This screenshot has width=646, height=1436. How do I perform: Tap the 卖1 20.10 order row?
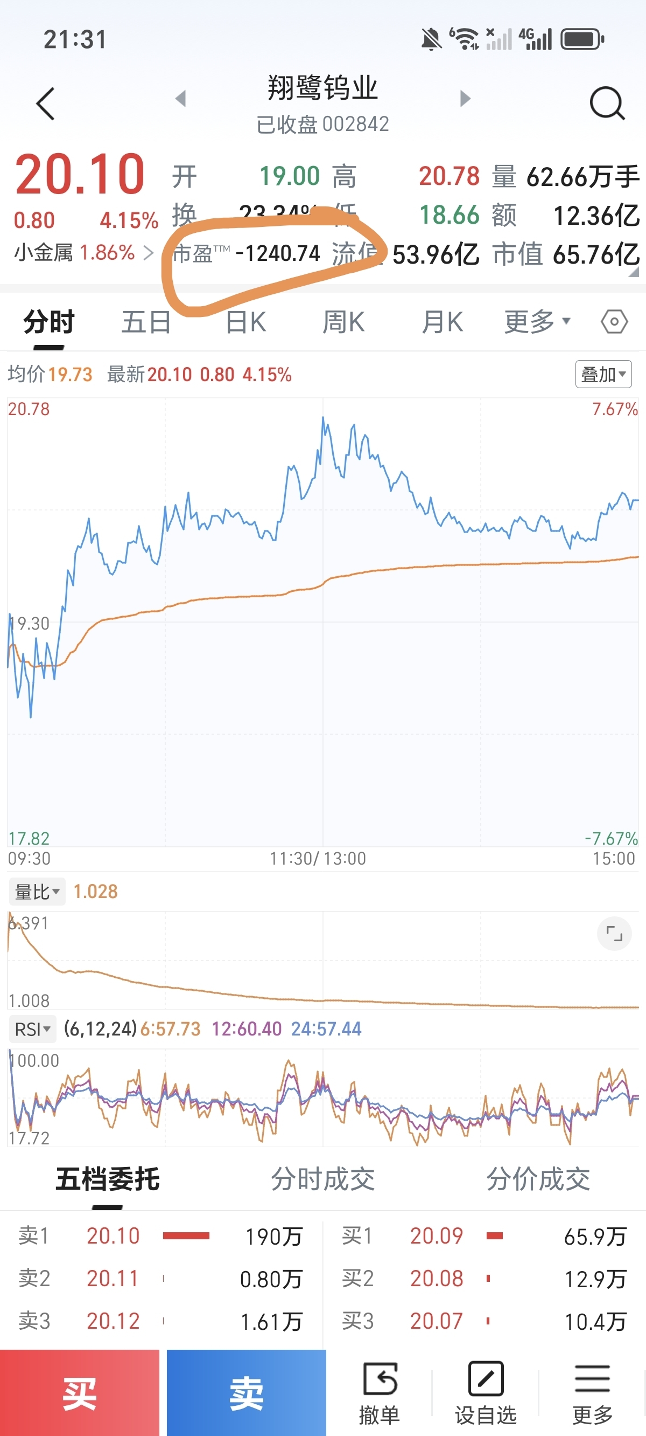[160, 1236]
